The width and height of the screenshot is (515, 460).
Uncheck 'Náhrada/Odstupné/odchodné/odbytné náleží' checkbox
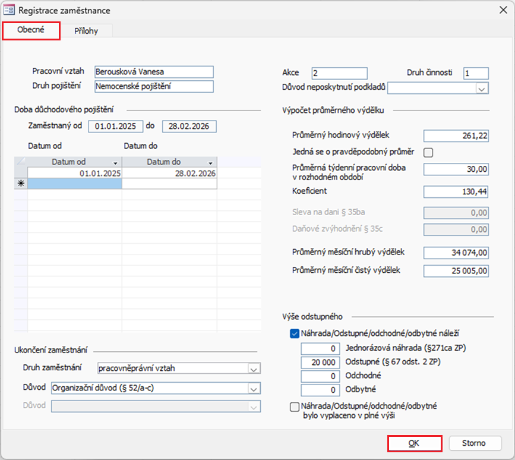tap(295, 334)
